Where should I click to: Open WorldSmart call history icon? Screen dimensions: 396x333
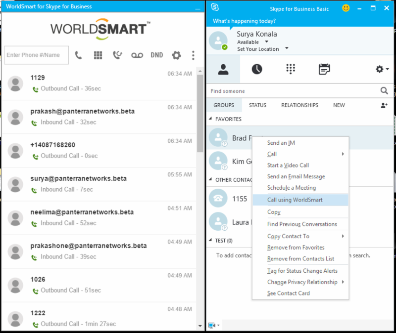(x=117, y=55)
